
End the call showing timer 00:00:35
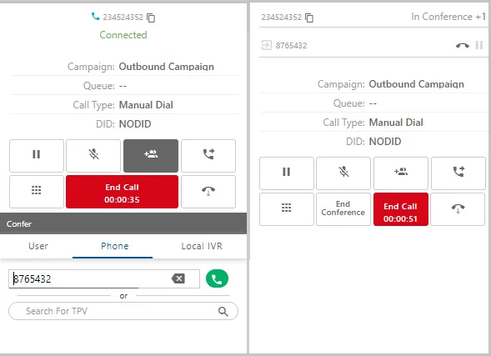[122, 192]
